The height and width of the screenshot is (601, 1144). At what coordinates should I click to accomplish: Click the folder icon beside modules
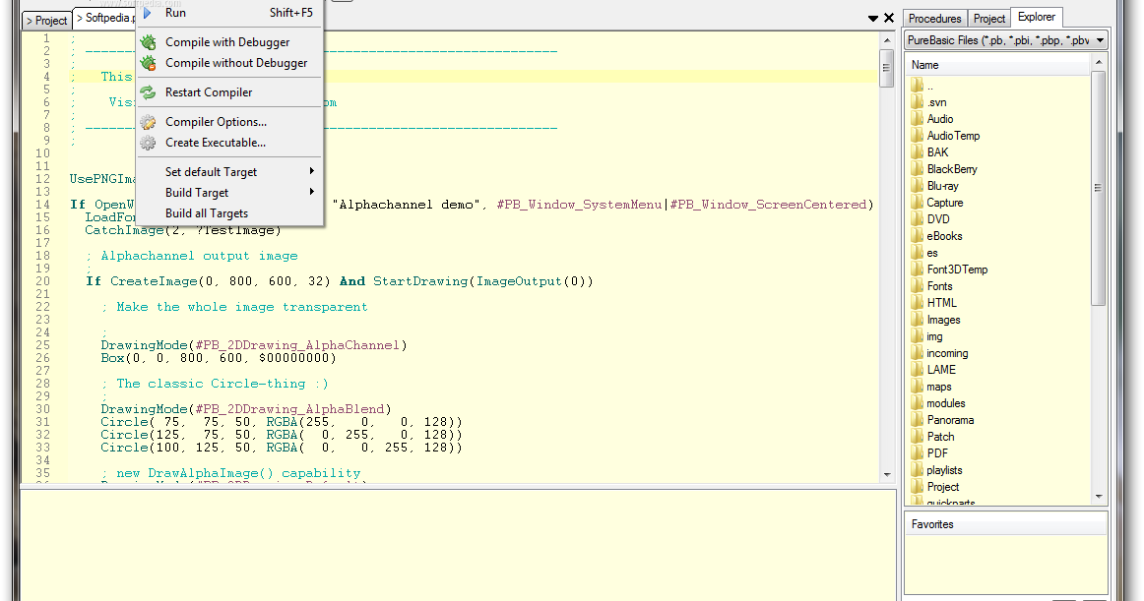point(918,403)
